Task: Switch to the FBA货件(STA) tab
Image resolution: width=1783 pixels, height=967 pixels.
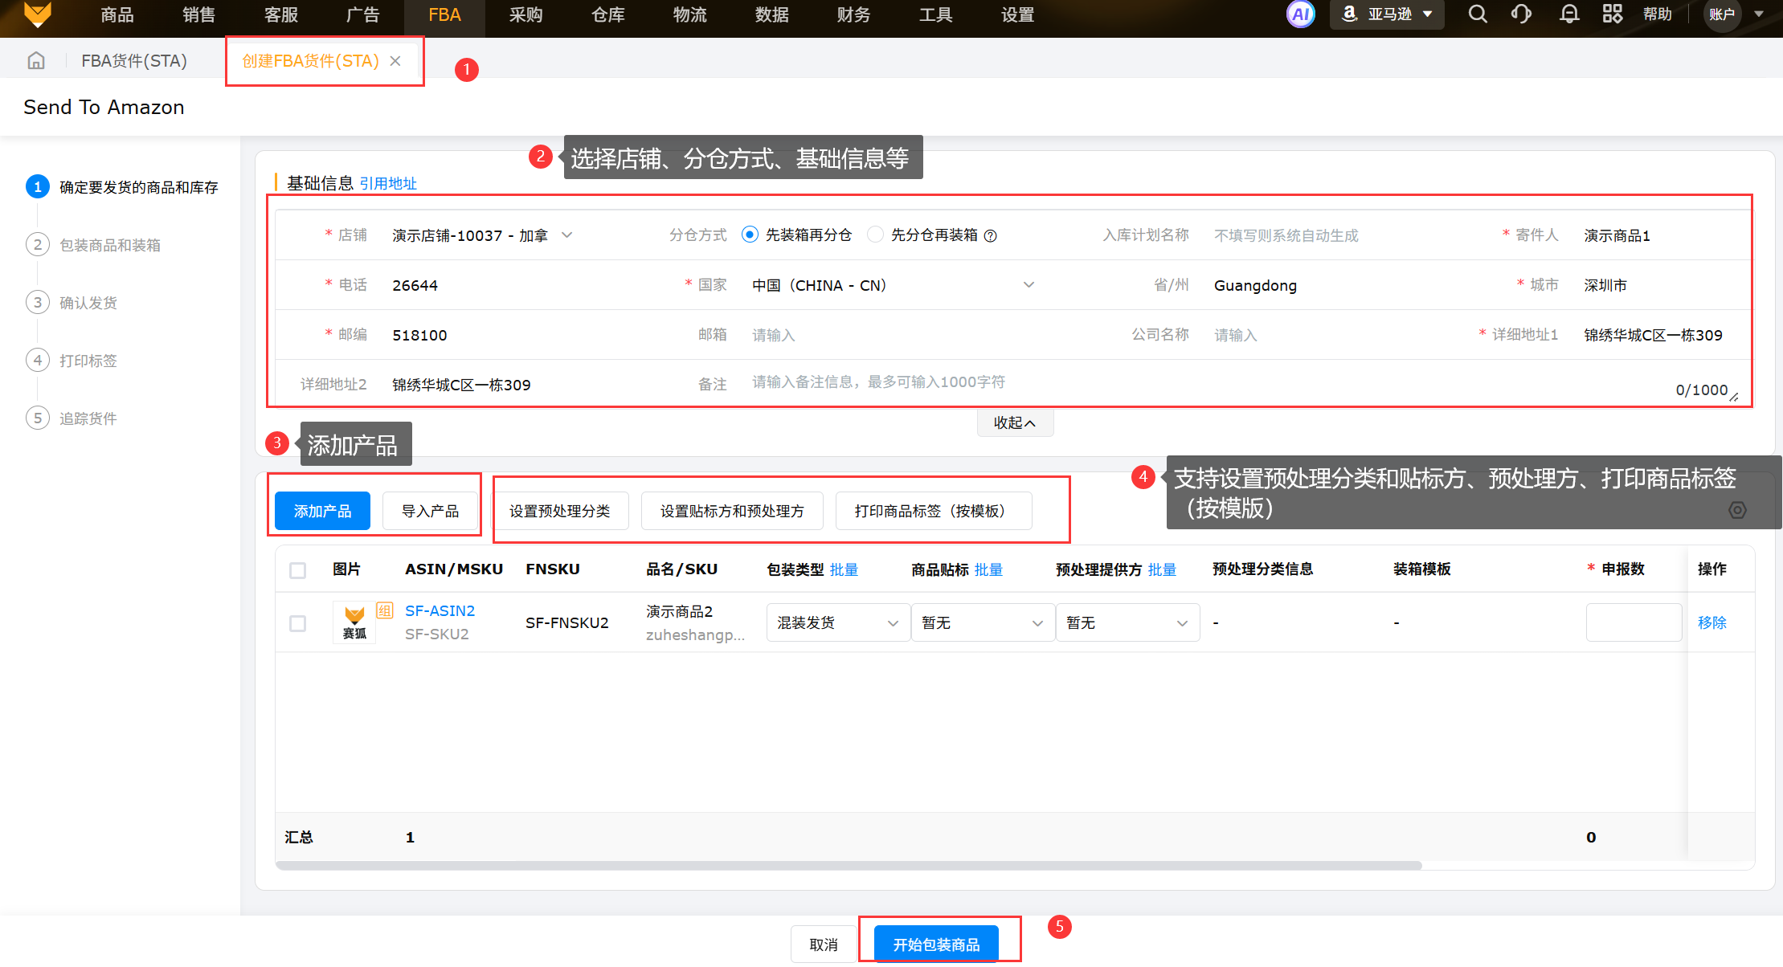Action: tap(133, 61)
